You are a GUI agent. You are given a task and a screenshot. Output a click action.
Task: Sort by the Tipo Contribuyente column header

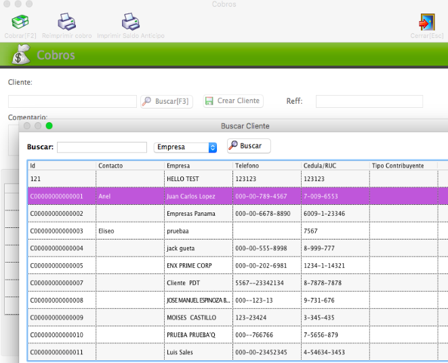403,166
